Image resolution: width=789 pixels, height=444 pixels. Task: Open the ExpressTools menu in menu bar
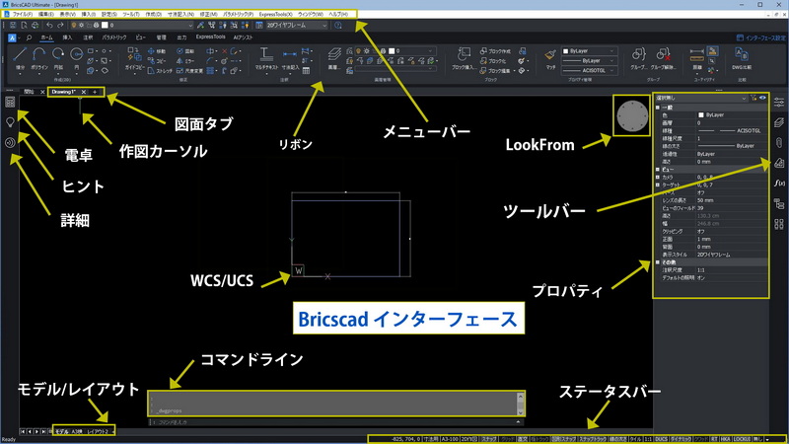[x=275, y=14]
